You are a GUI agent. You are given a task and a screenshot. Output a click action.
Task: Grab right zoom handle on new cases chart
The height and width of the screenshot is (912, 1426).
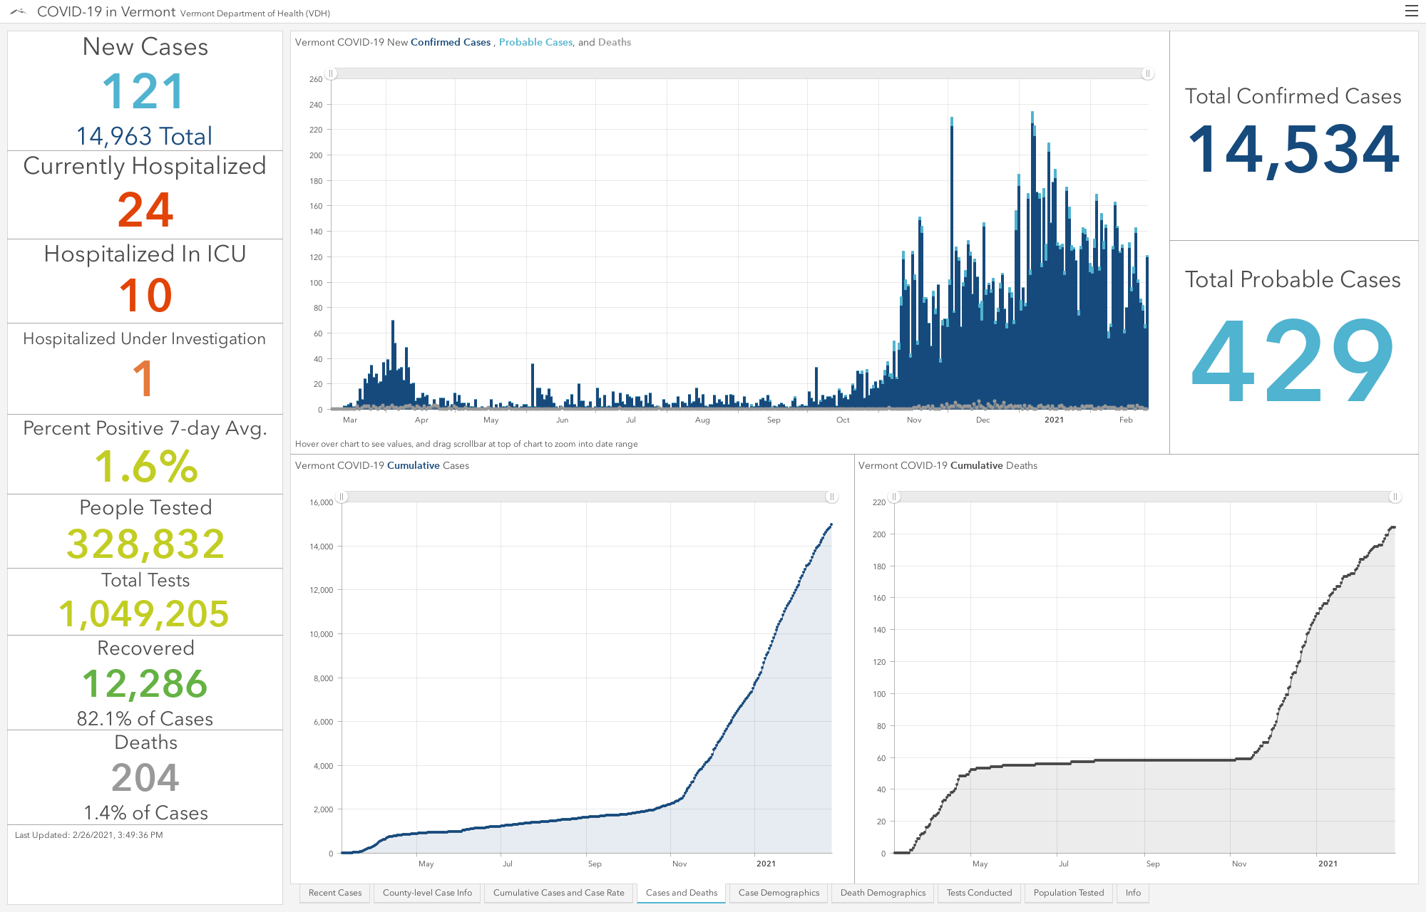[1147, 73]
